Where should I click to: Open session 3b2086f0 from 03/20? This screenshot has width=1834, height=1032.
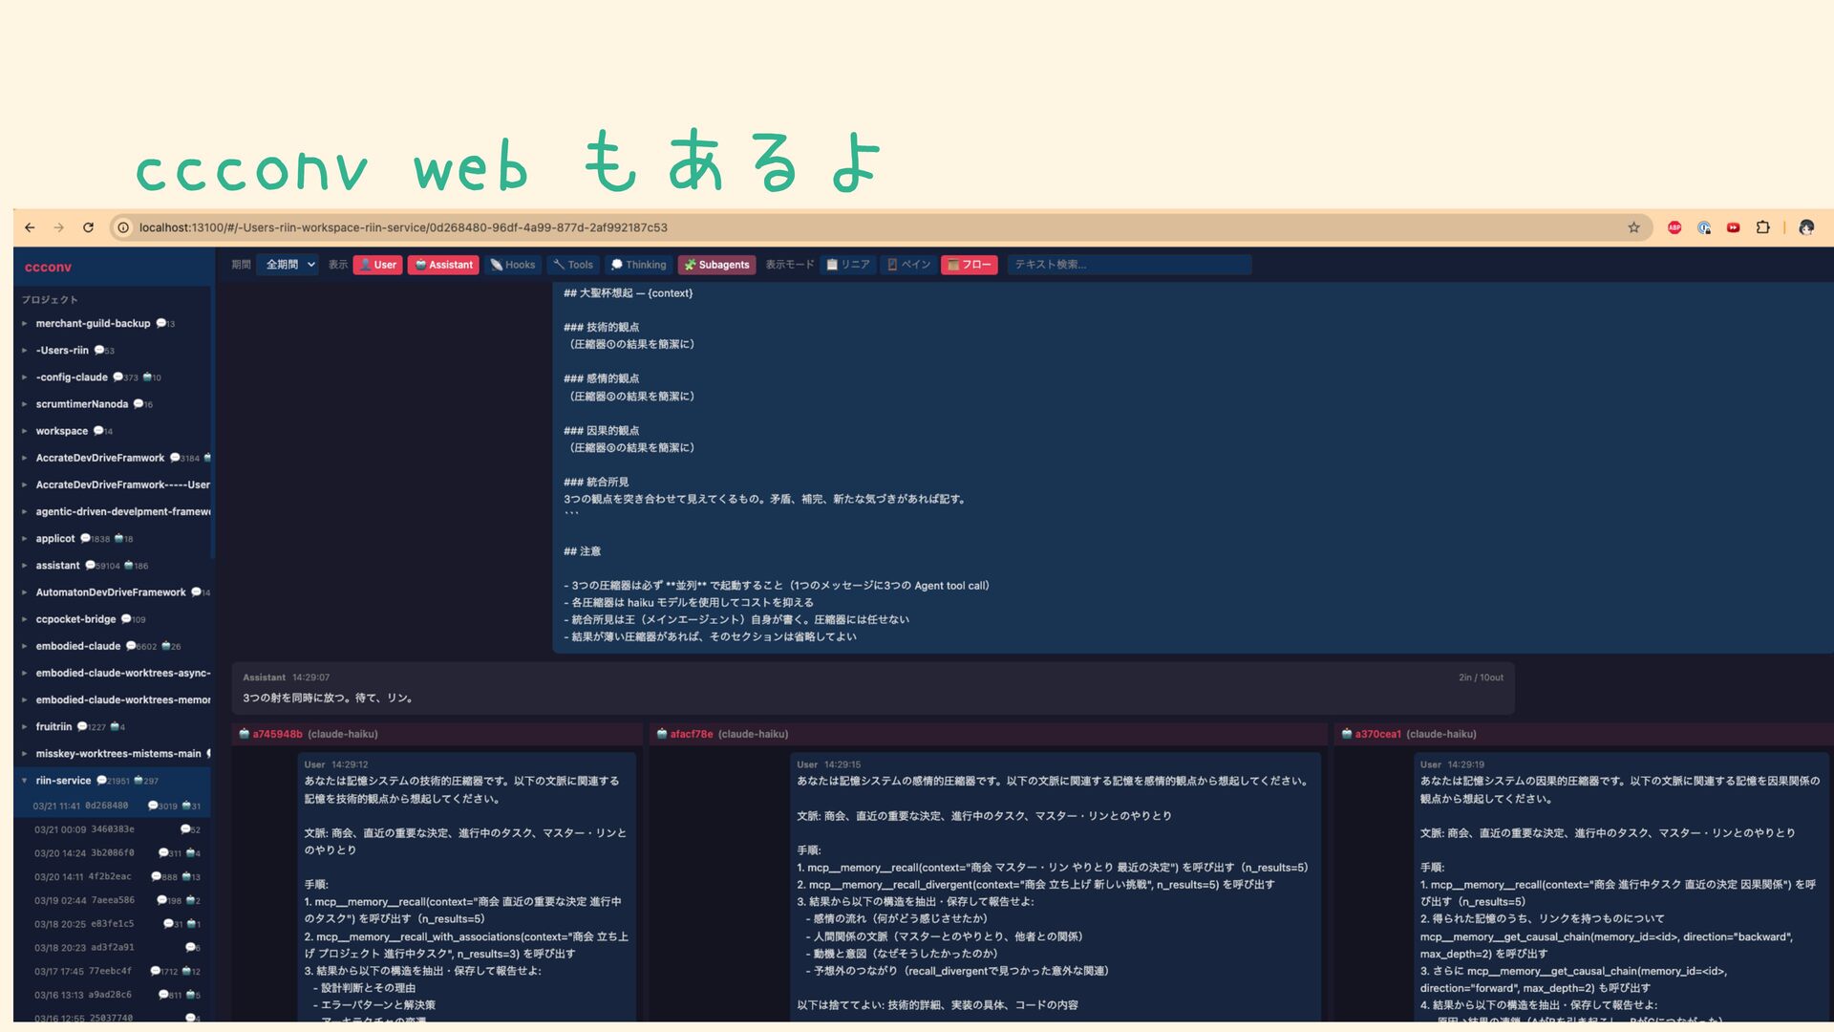[x=112, y=853]
